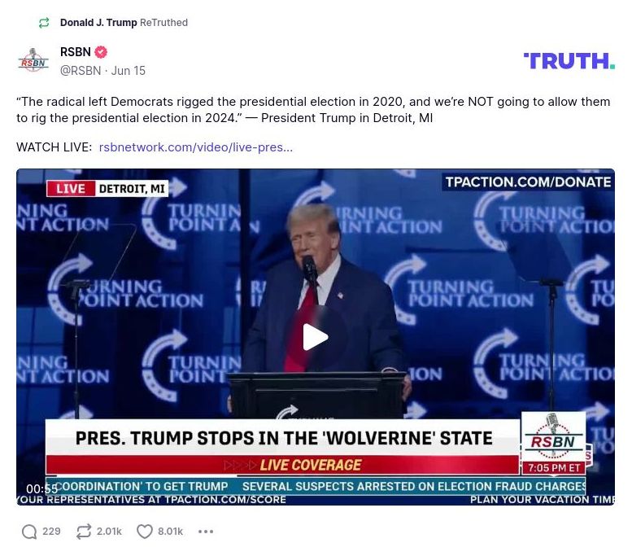
Task: Click the reply speech bubble icon
Action: click(x=29, y=532)
